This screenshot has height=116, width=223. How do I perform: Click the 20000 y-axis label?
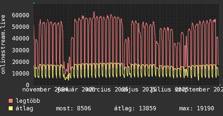[x=21, y=62]
